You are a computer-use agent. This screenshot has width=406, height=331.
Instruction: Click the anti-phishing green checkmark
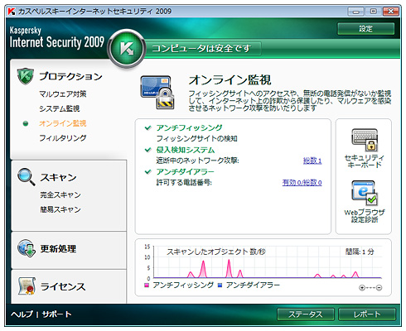(148, 127)
